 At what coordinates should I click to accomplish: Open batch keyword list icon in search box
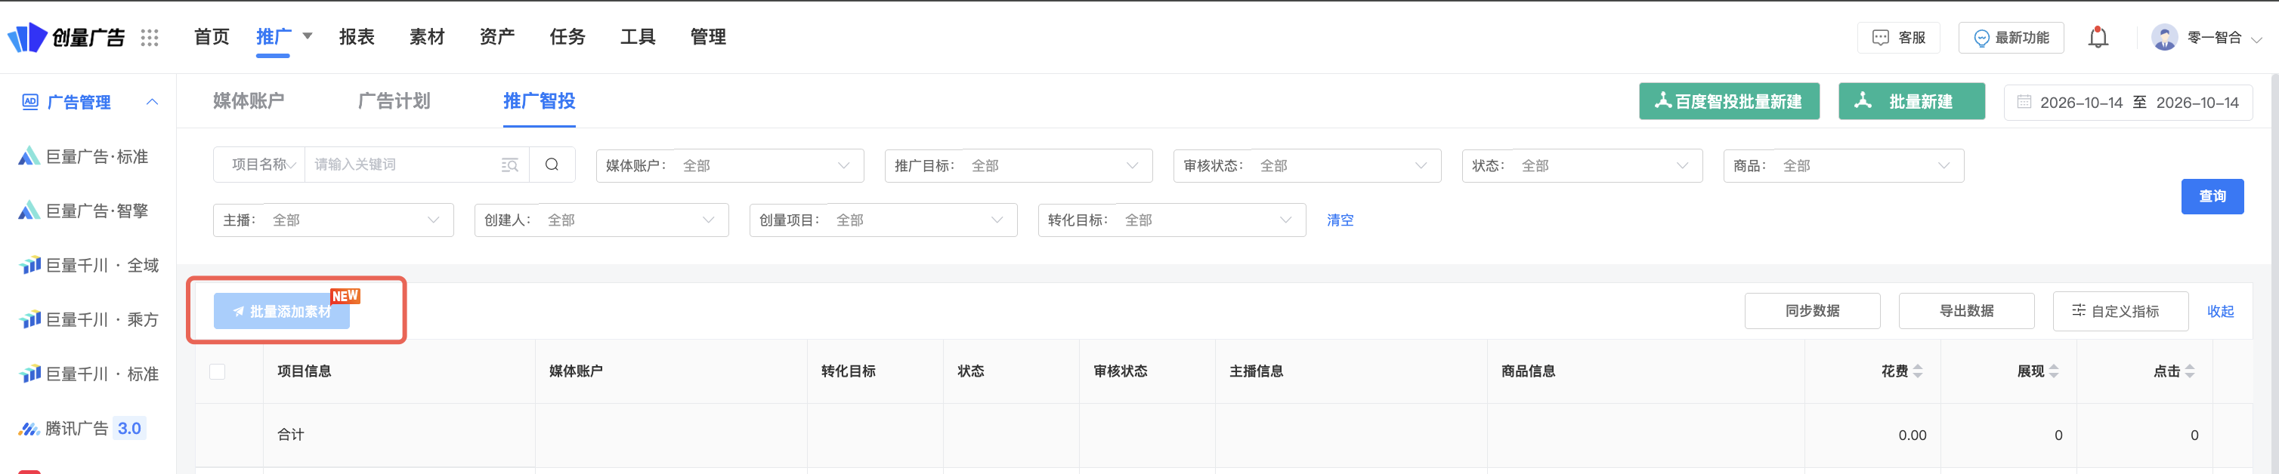pos(509,165)
